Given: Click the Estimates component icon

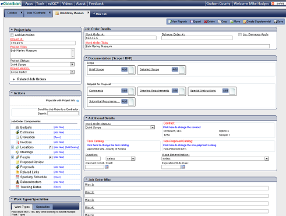Looking at the screenshot, I should tap(17, 132).
